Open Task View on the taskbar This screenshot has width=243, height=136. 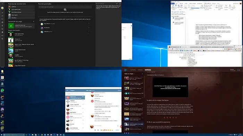pyautogui.click(x=26, y=135)
